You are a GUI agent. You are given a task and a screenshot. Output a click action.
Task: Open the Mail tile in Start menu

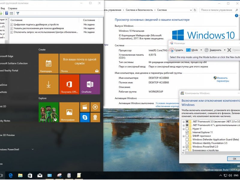(79, 64)
